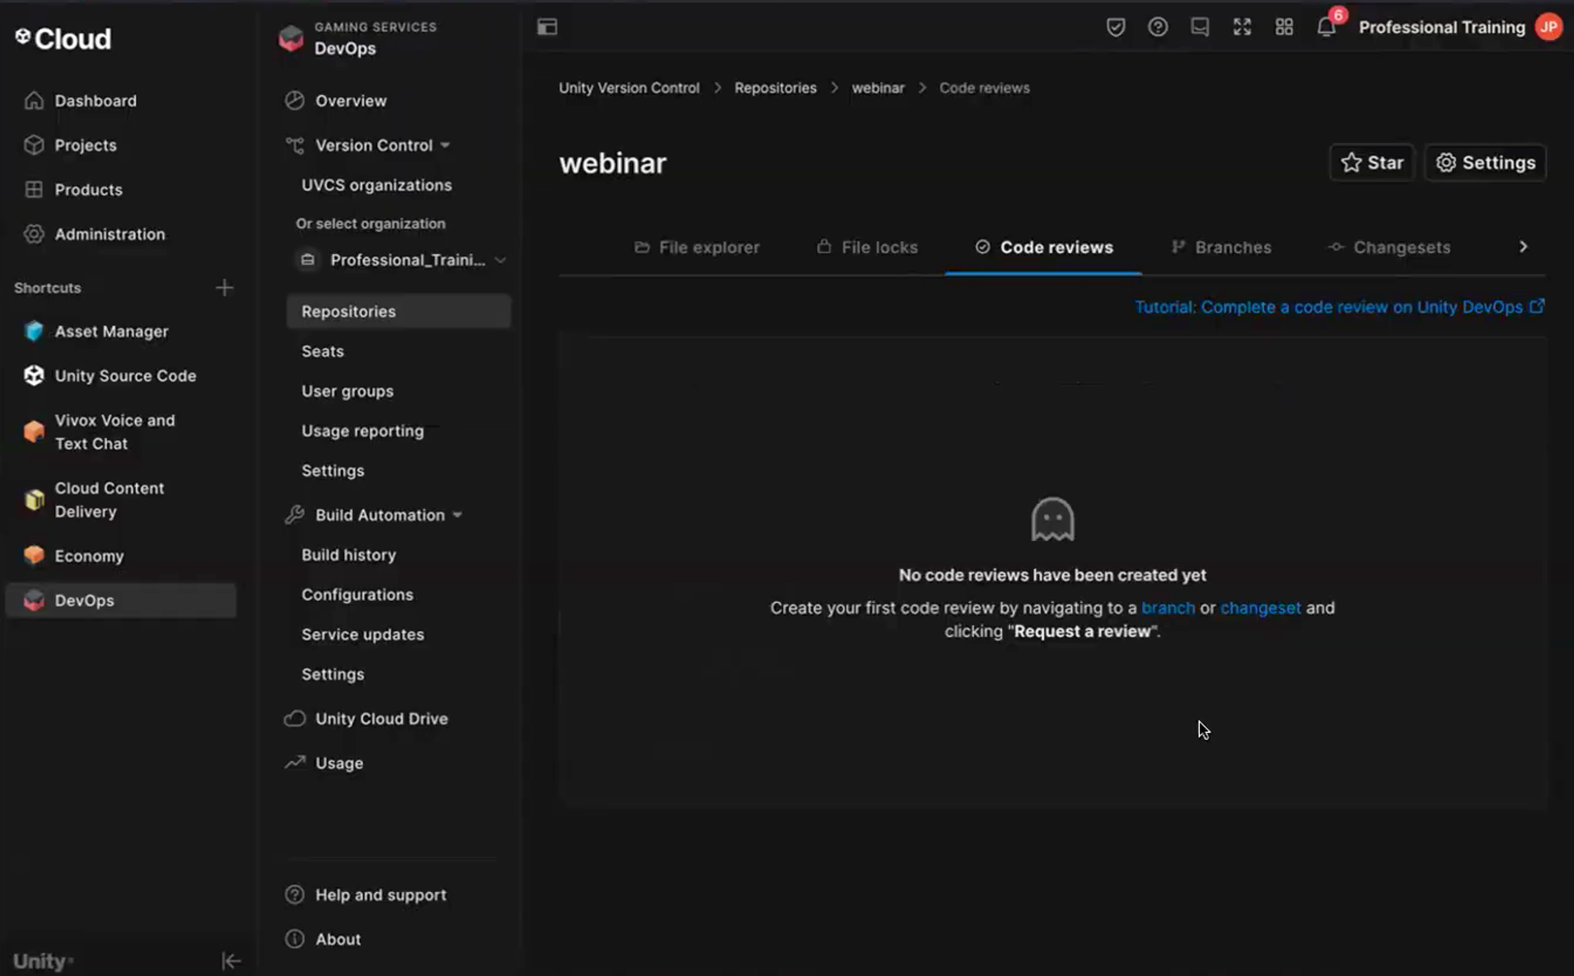Image resolution: width=1574 pixels, height=976 pixels.
Task: Follow the branch link in empty state
Action: click(x=1167, y=608)
